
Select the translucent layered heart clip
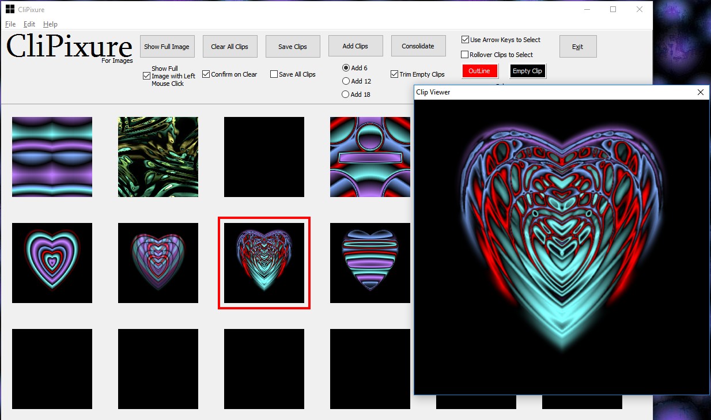158,263
